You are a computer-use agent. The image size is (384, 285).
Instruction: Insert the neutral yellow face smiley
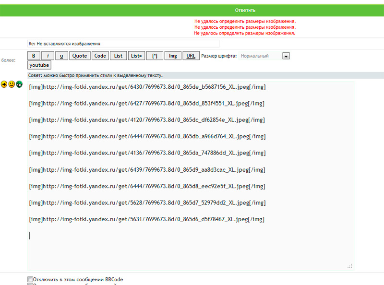click(x=12, y=84)
